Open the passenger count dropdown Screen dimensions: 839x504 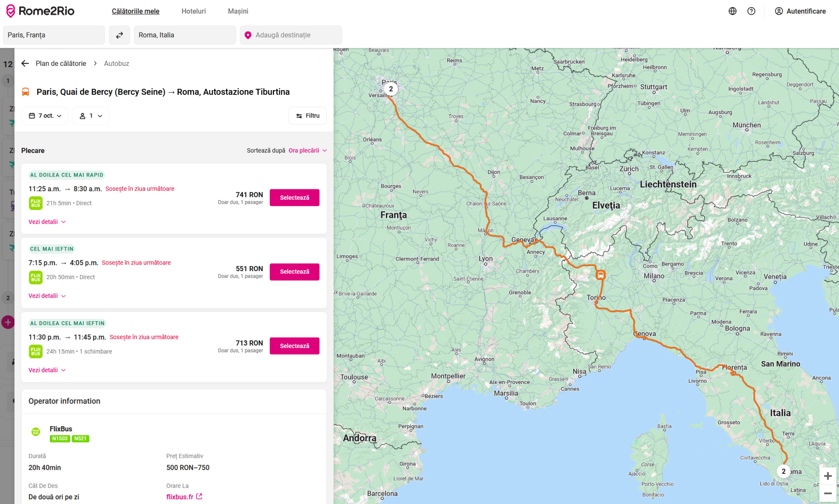point(90,116)
